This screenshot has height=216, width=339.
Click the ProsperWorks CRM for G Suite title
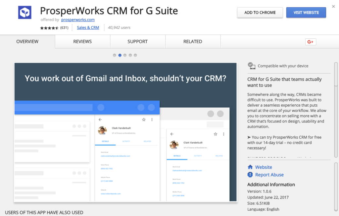(109, 11)
